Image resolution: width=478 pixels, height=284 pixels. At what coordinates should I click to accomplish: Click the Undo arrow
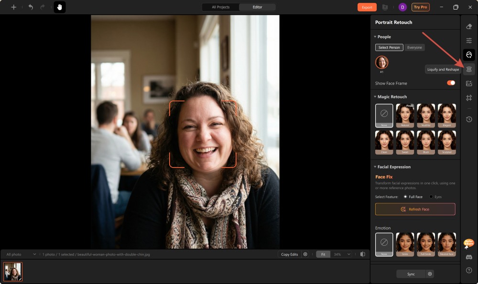31,7
